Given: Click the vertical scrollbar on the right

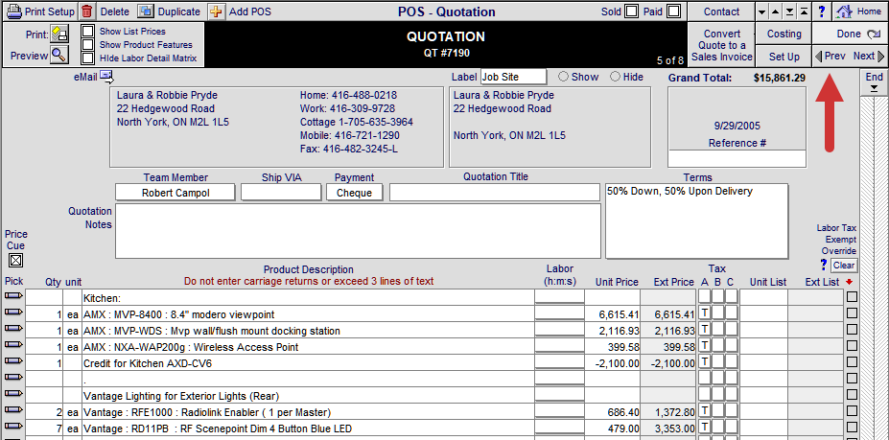Looking at the screenshot, I should click(874, 266).
